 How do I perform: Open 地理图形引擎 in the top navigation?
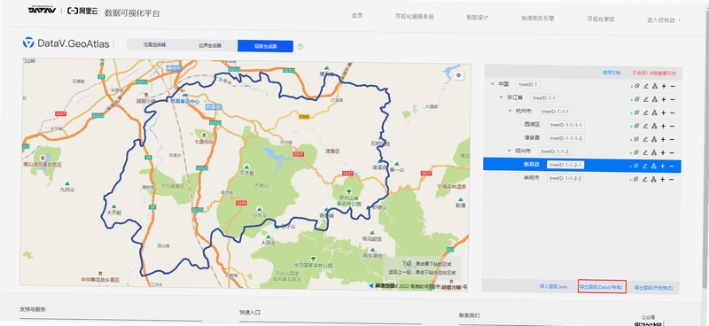[x=538, y=19]
